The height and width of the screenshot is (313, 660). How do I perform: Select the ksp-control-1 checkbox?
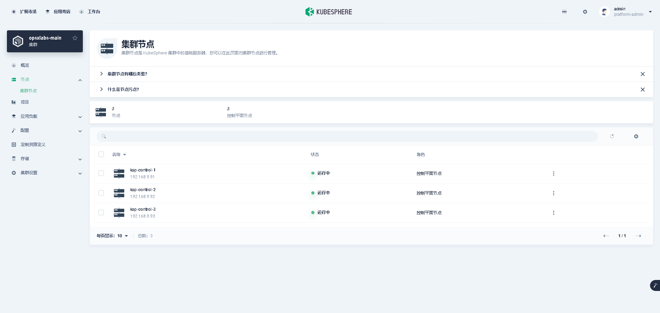(101, 173)
